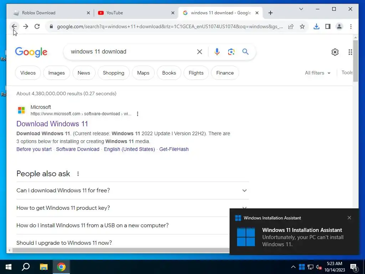Open the Tools button

(x=347, y=73)
